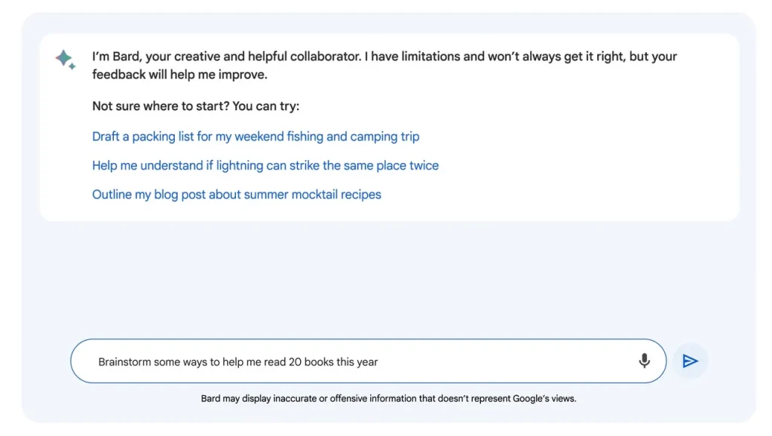Click the small sparkle of the Bard logo
The height and width of the screenshot is (436, 772).
tap(72, 66)
